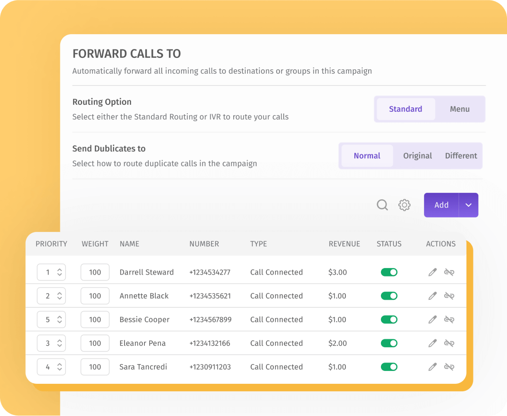Select weight box for Sara Tancredi

point(95,367)
